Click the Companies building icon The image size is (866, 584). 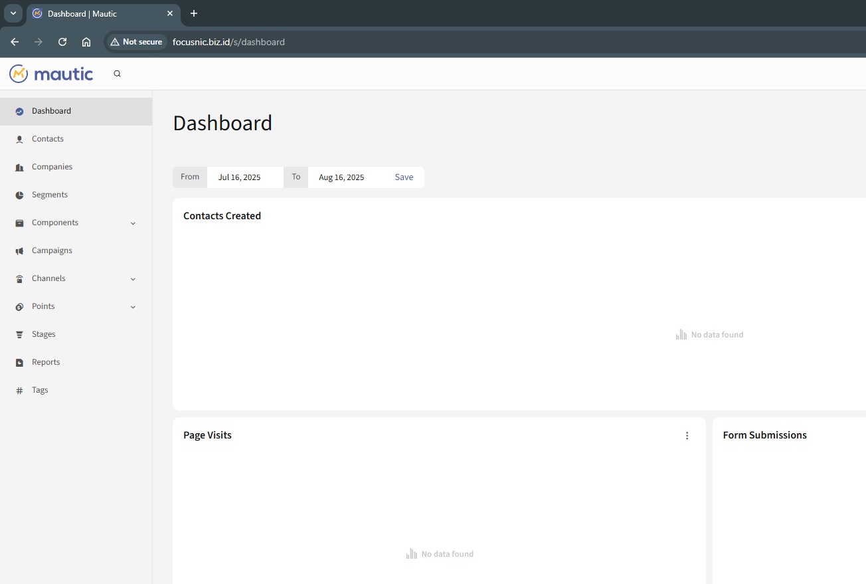click(x=19, y=167)
